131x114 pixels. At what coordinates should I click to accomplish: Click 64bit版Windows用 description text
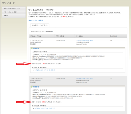83,81
